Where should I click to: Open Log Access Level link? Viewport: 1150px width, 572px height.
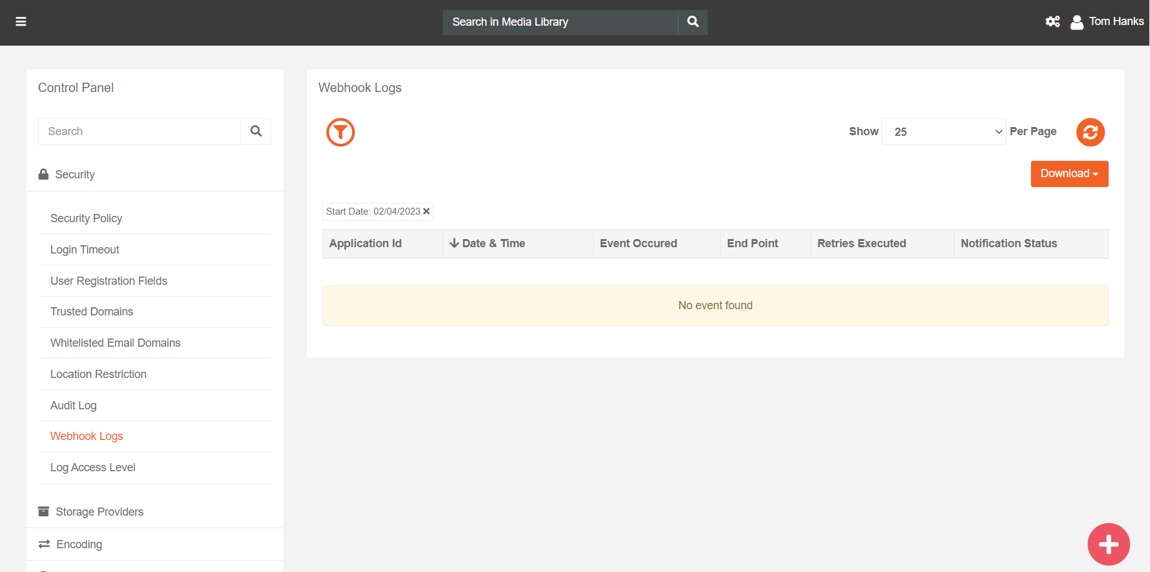click(93, 467)
